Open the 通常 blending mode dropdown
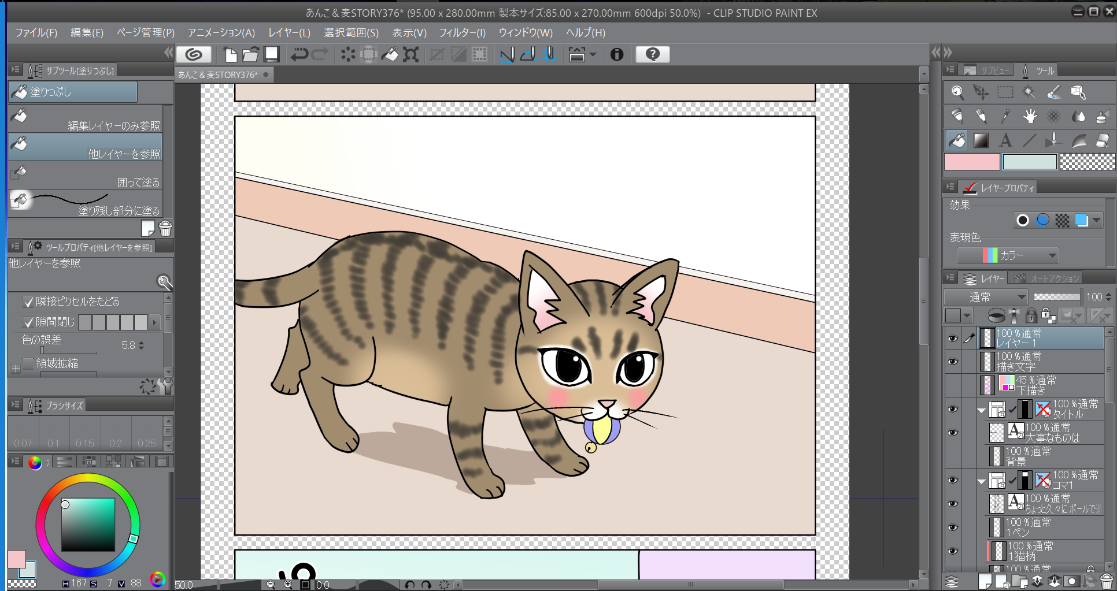1117x591 pixels. [x=986, y=297]
